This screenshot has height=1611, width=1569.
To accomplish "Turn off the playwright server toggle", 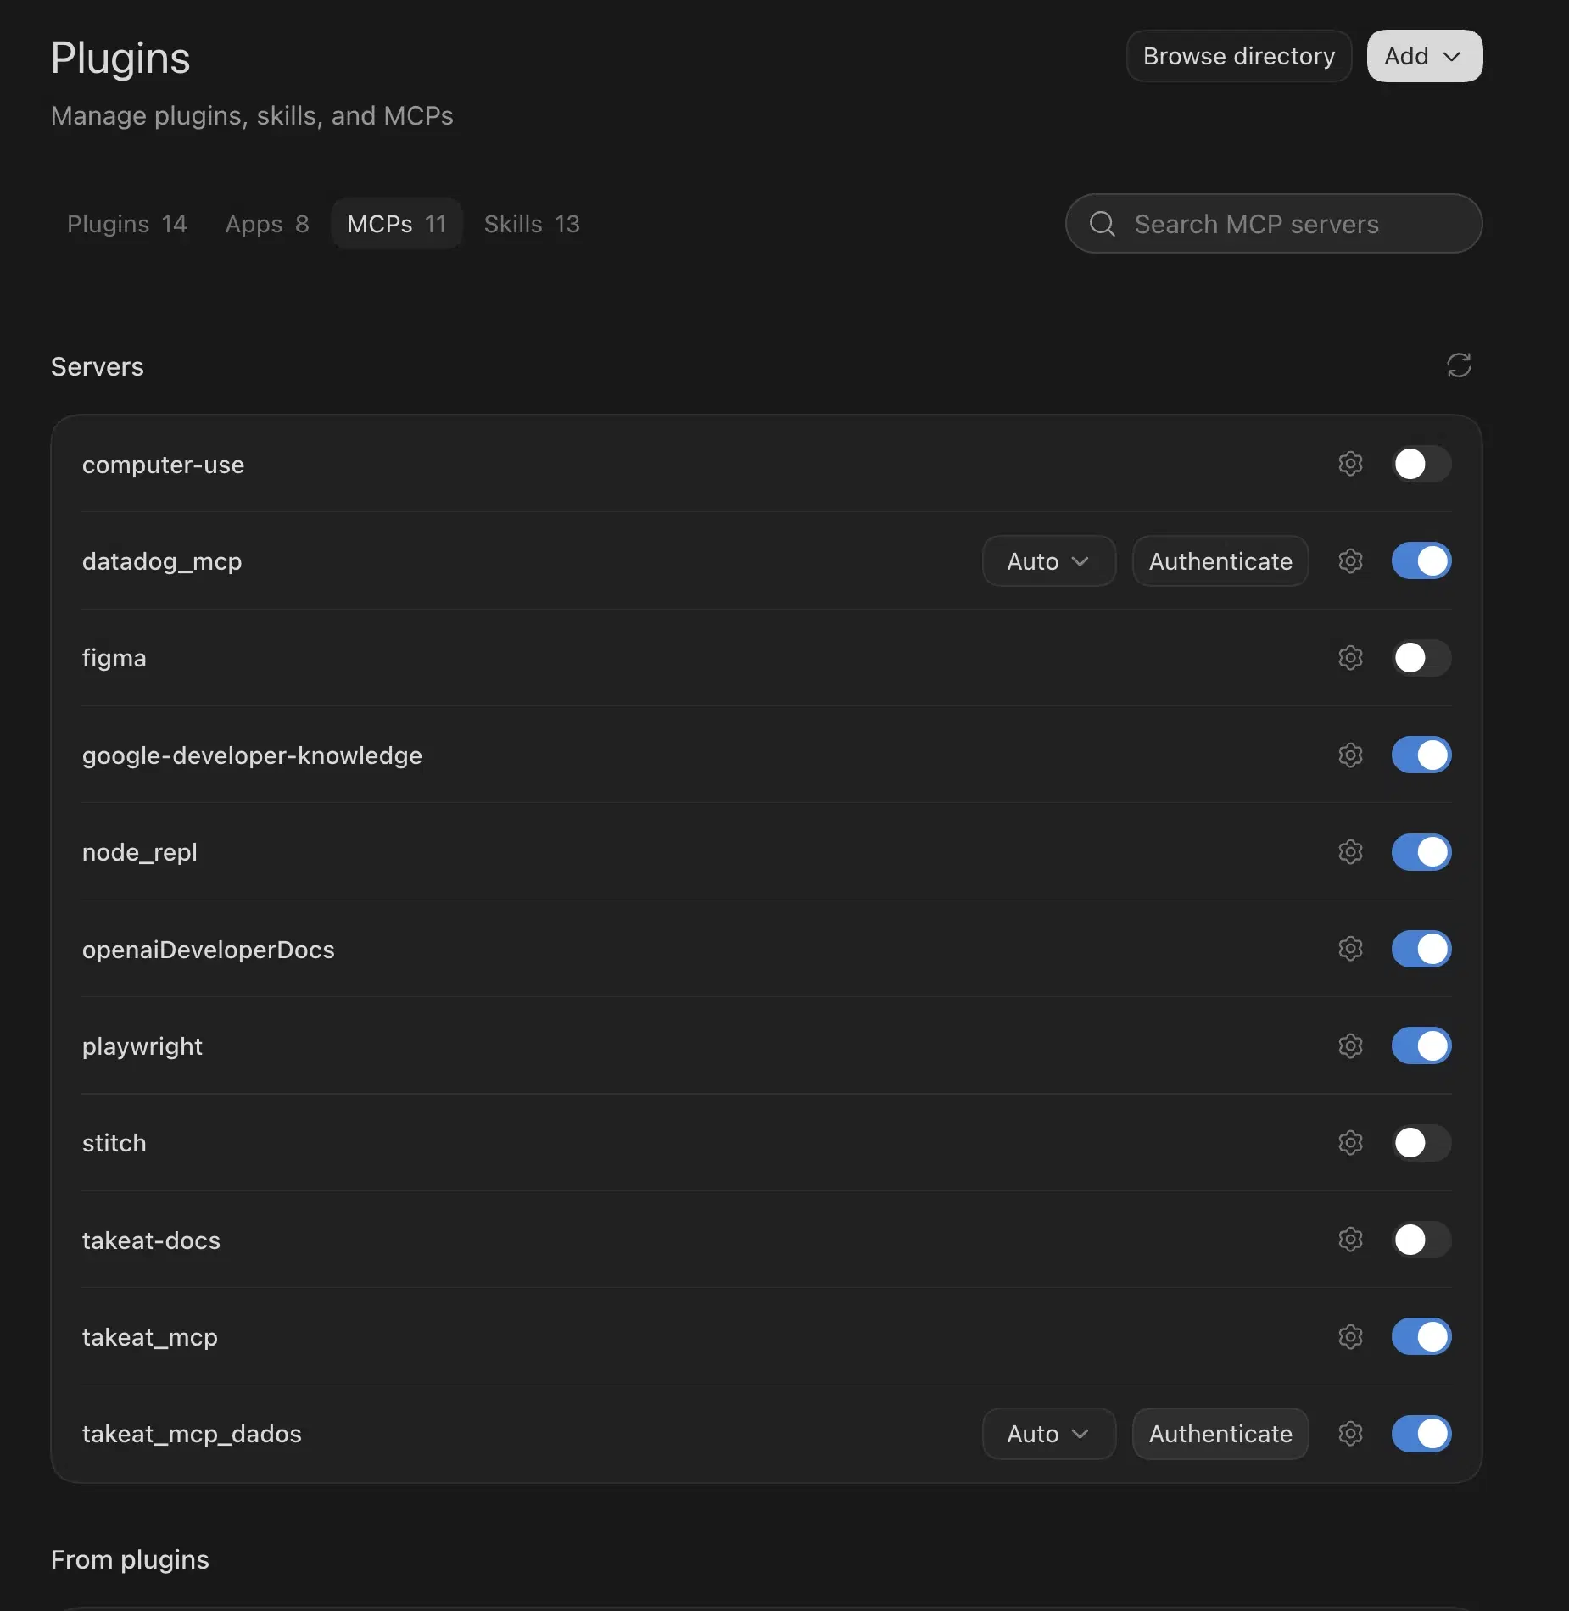I will pyautogui.click(x=1421, y=1045).
